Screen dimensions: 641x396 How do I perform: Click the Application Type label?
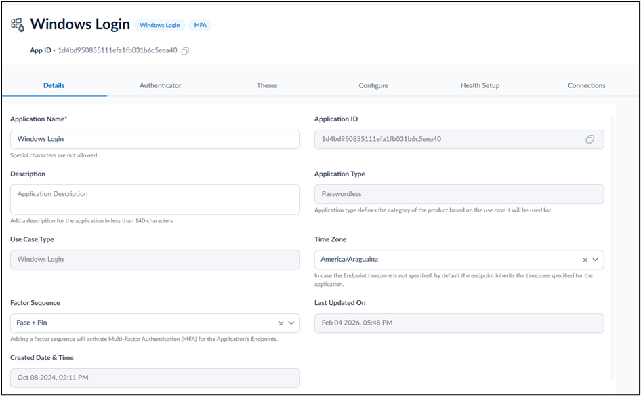(x=339, y=174)
